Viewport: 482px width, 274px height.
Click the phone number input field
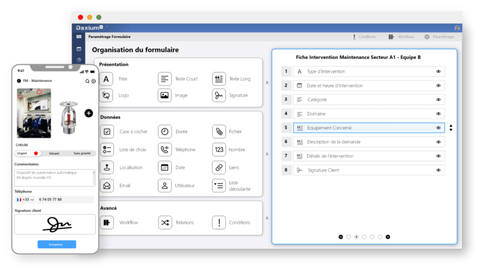click(x=66, y=200)
